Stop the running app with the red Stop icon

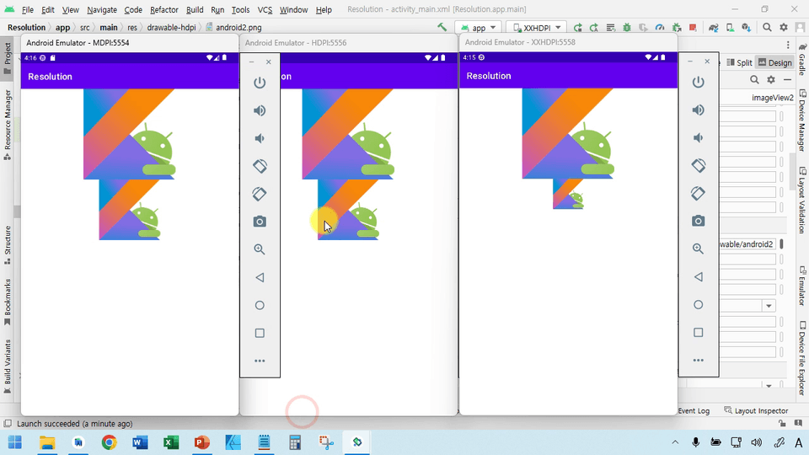pyautogui.click(x=693, y=27)
